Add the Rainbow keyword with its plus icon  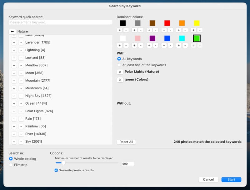(x=14, y=126)
